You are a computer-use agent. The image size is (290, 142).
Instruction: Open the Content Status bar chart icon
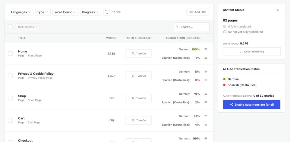tap(278, 10)
